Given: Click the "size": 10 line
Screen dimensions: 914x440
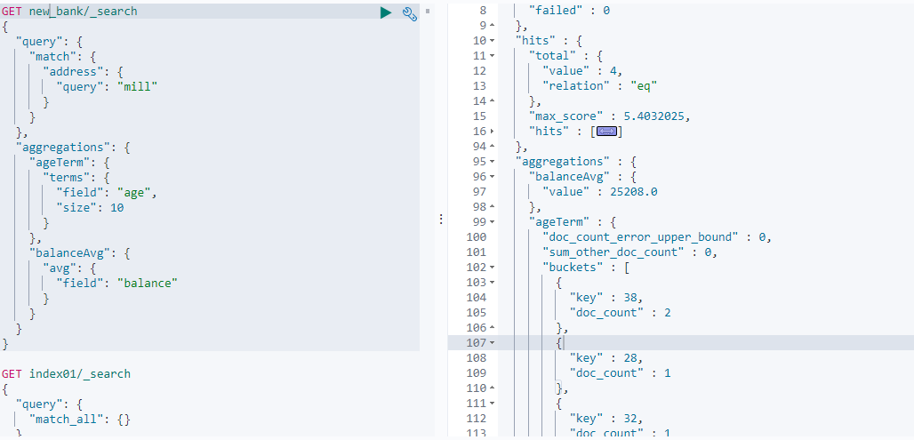Looking at the screenshot, I should click(x=90, y=208).
